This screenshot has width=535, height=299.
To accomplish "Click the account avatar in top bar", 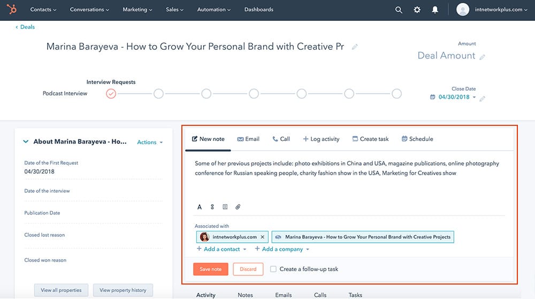I will pyautogui.click(x=463, y=10).
